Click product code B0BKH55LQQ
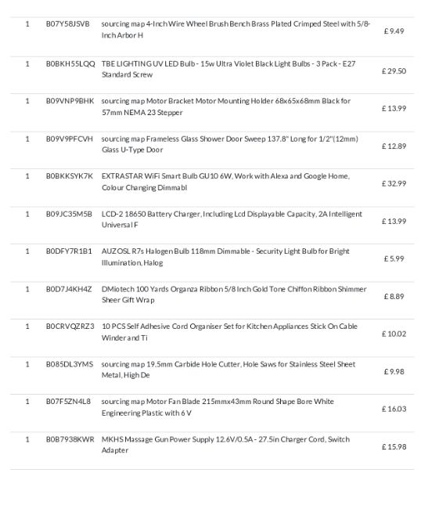This screenshot has height=509, width=421. tap(70, 64)
